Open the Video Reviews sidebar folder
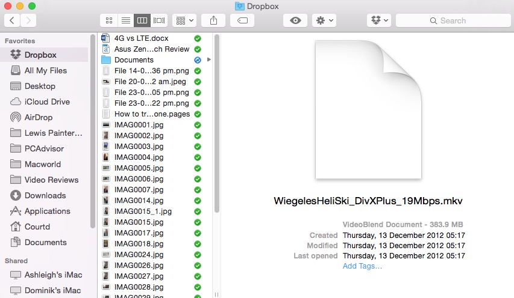This screenshot has width=514, height=298. click(x=44, y=180)
